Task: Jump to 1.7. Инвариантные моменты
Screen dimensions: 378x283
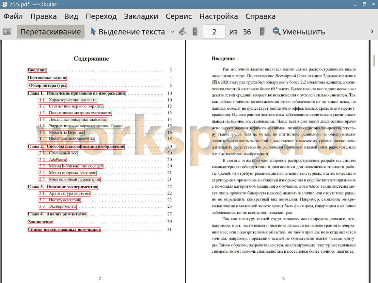Action: [67, 139]
